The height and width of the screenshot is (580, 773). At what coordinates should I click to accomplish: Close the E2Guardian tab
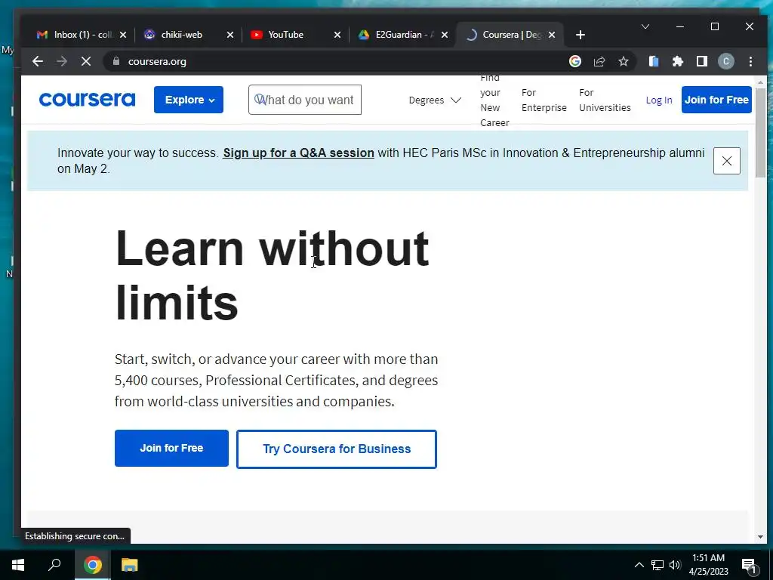tap(444, 35)
